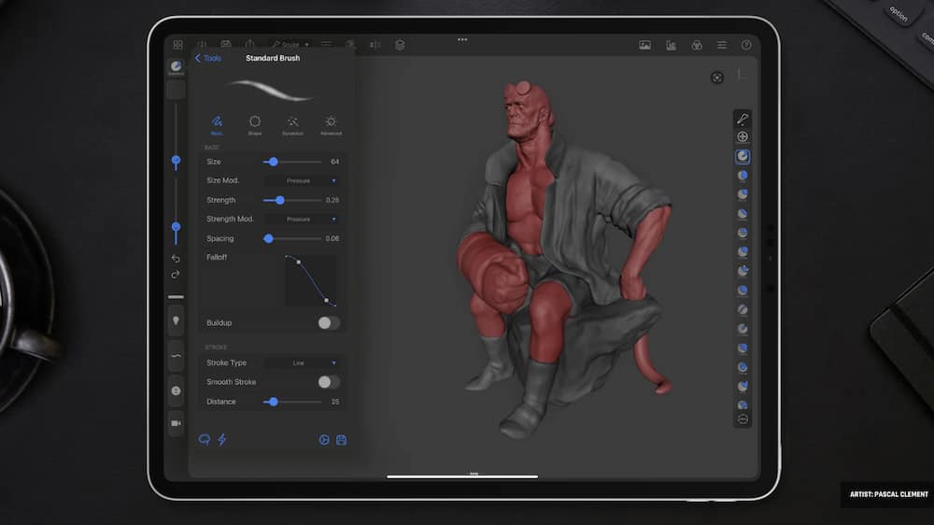Click the help question mark icon
934x525 pixels.
(x=746, y=45)
